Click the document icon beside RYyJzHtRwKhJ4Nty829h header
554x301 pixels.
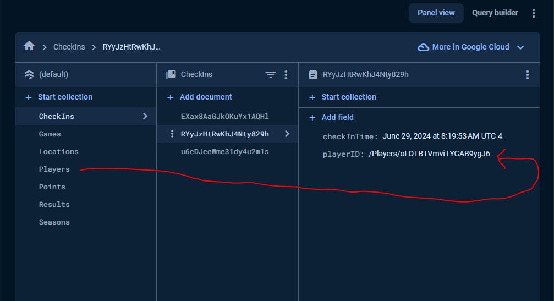click(312, 74)
